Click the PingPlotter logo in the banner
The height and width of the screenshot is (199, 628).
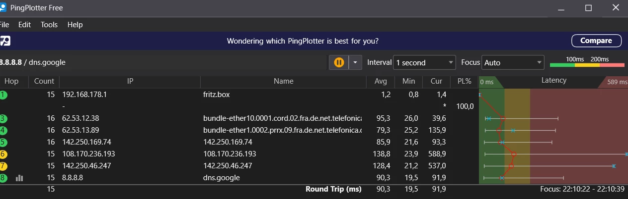coord(5,41)
